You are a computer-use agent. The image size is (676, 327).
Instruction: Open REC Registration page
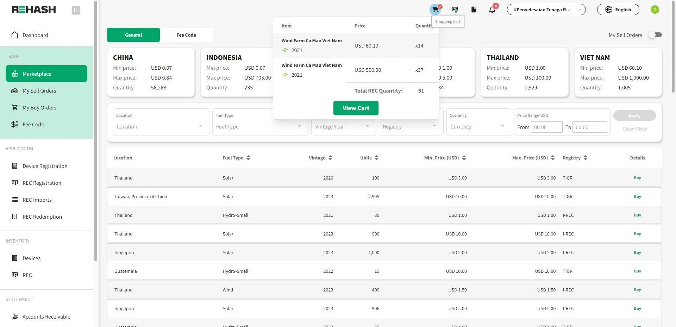tap(46, 183)
